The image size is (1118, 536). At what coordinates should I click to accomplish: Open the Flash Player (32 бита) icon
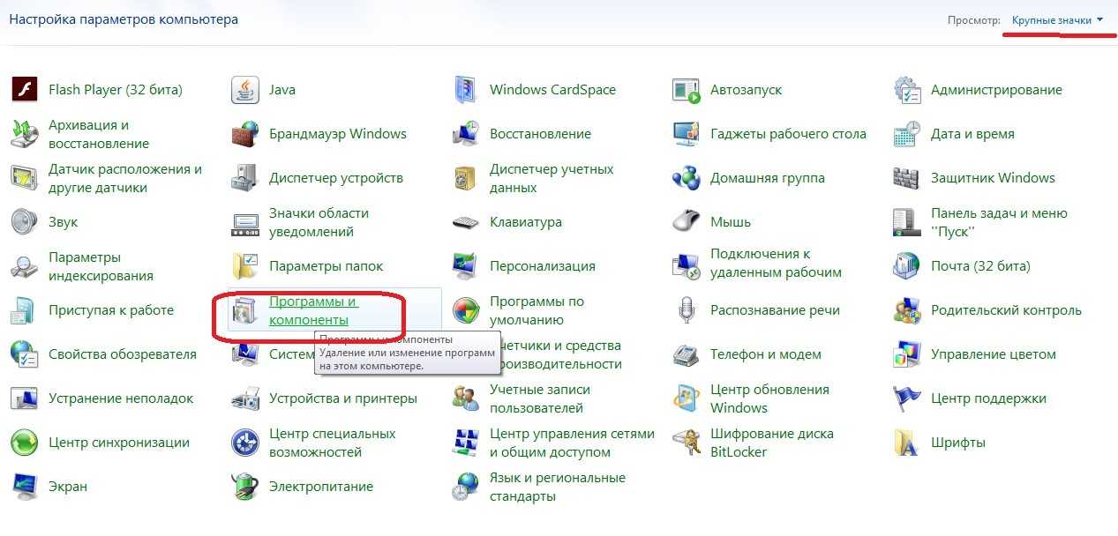[x=24, y=90]
